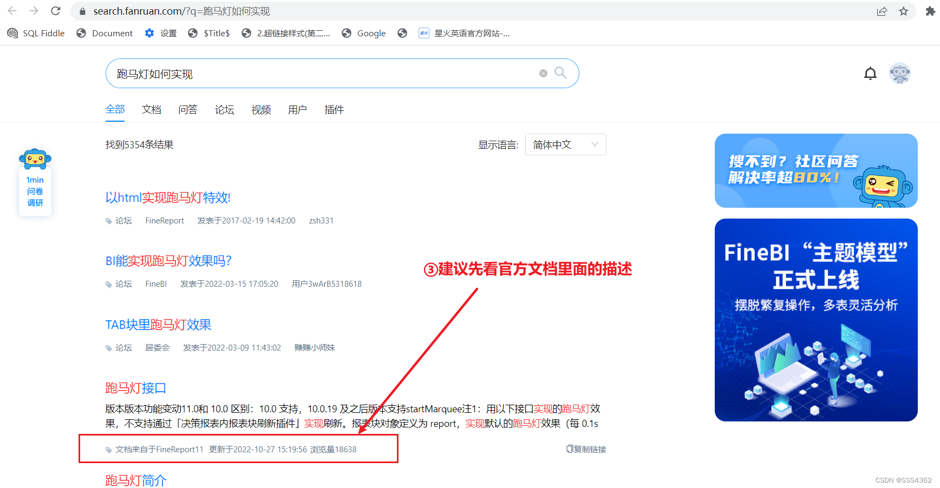Bookmark this page with the star icon
Screen dimensions: 940x488
[904, 11]
